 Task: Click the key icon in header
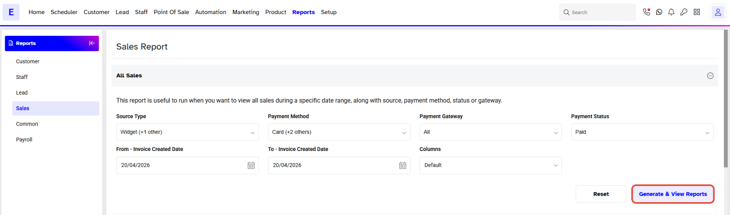tap(684, 12)
